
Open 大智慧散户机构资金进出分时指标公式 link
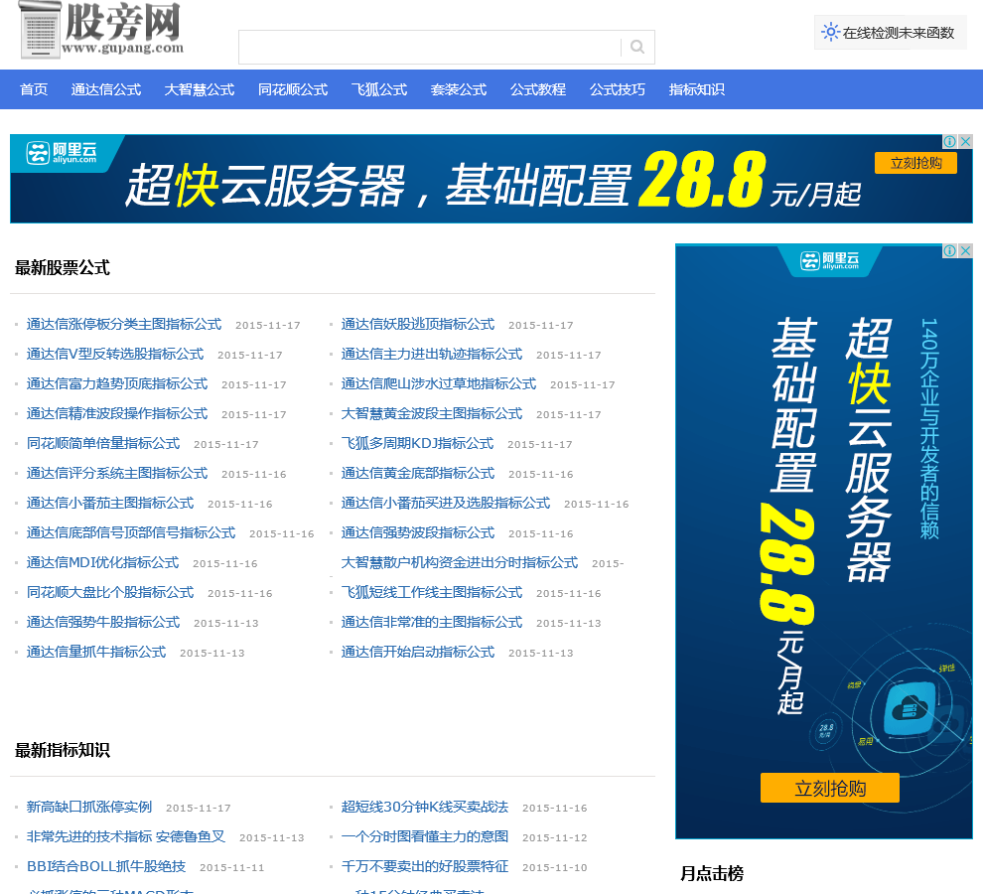click(x=460, y=563)
